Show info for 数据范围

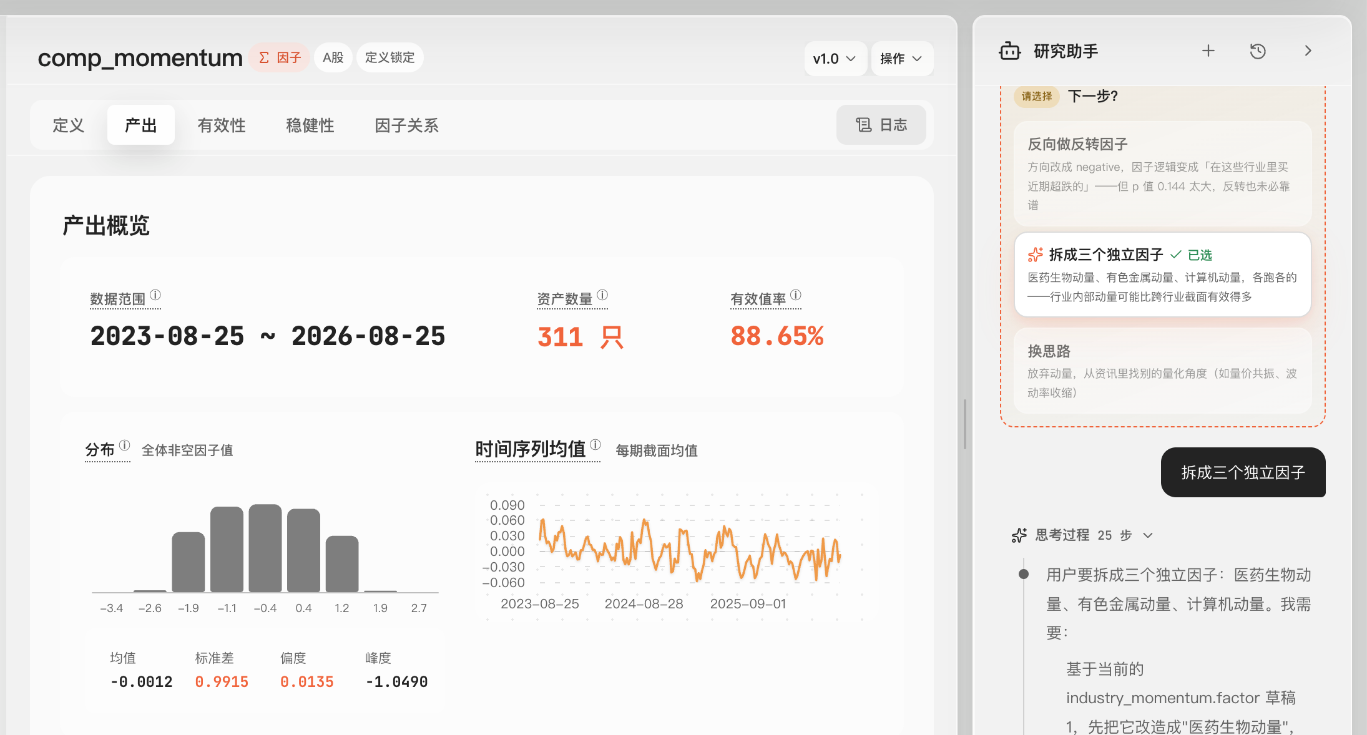155,294
